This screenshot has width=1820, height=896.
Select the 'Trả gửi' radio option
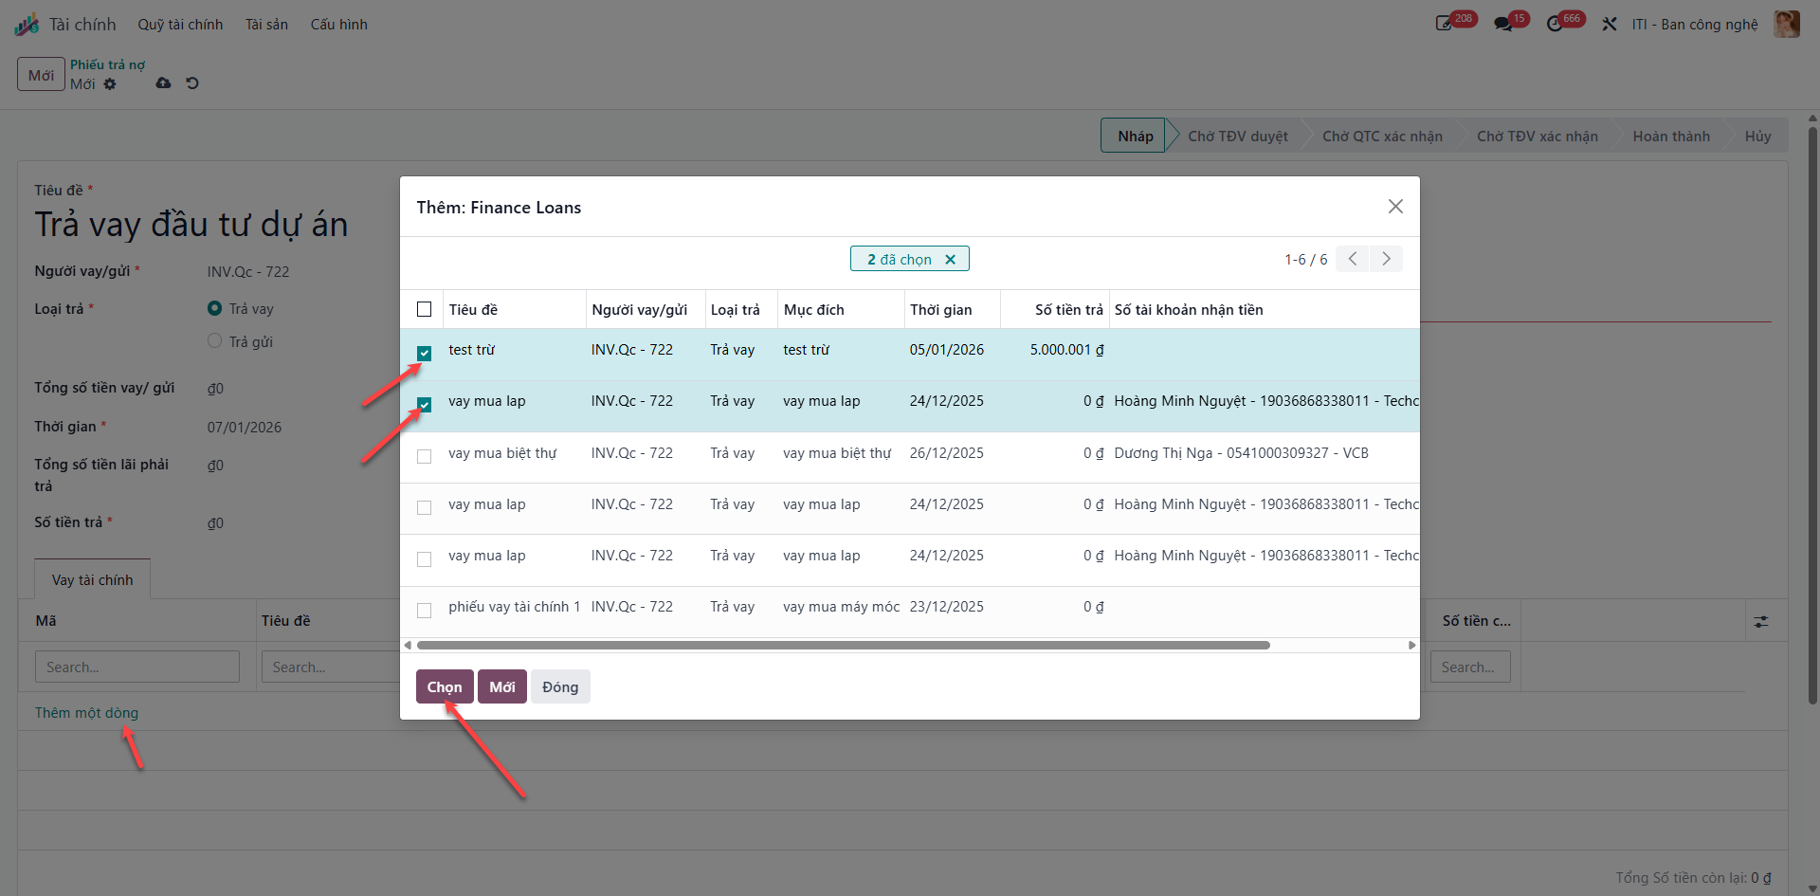214,341
